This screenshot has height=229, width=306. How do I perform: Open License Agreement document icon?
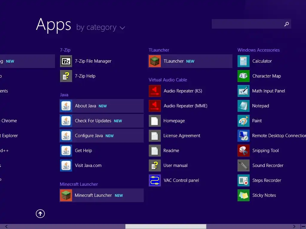click(155, 136)
